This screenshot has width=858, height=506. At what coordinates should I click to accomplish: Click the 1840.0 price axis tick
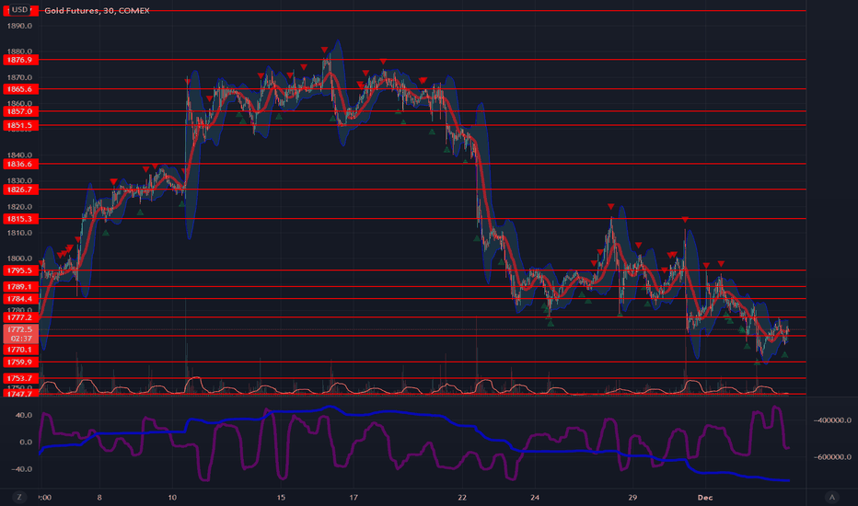[19, 155]
